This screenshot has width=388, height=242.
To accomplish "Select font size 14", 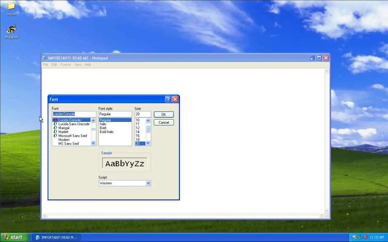I will [140, 132].
